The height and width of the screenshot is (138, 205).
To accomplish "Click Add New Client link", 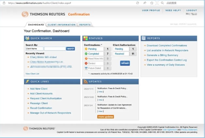I will click(39, 89).
